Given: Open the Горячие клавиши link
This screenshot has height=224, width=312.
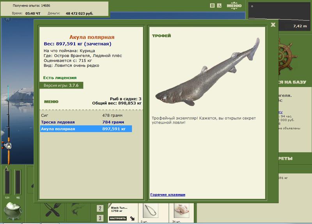Looking at the screenshot, I should (168, 194).
